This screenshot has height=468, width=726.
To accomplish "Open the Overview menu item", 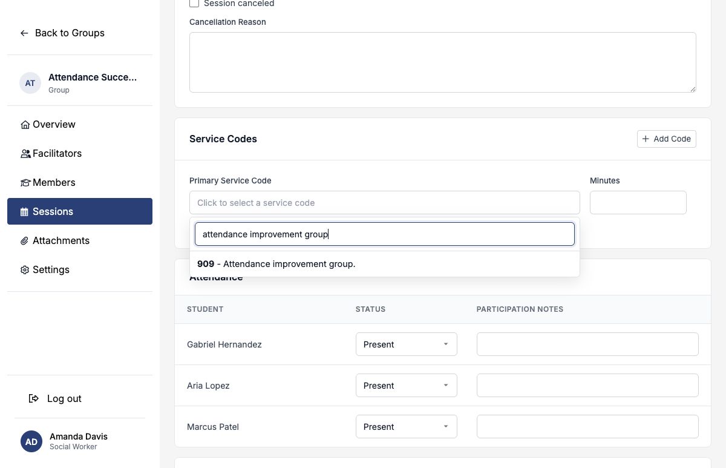I will pyautogui.click(x=80, y=125).
